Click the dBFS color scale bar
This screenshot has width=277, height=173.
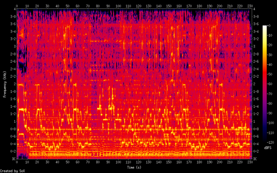click(265, 84)
